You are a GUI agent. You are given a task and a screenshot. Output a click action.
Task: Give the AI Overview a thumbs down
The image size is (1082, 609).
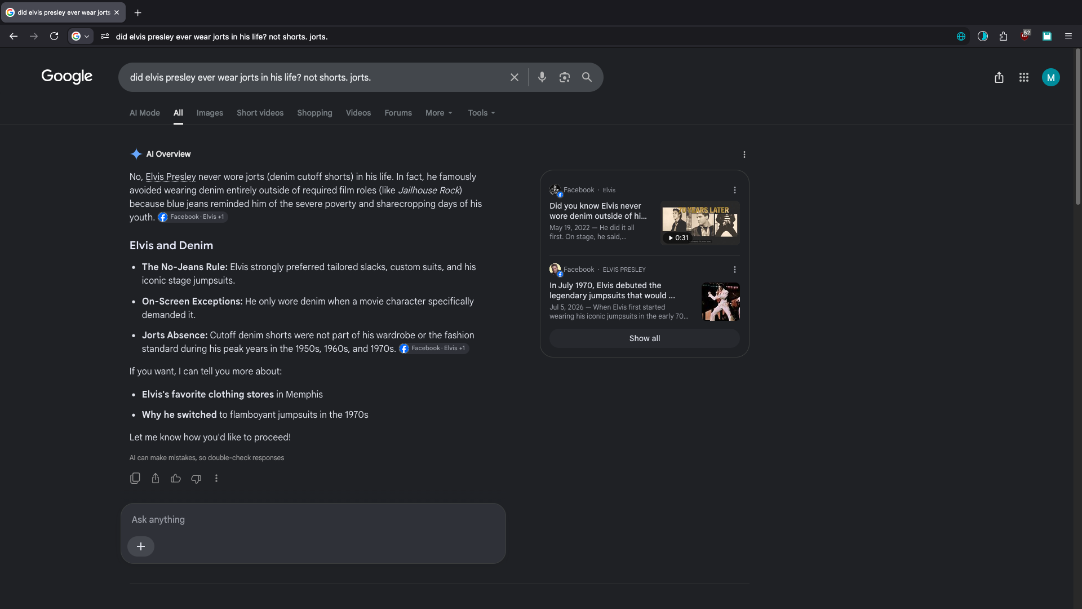[196, 478]
